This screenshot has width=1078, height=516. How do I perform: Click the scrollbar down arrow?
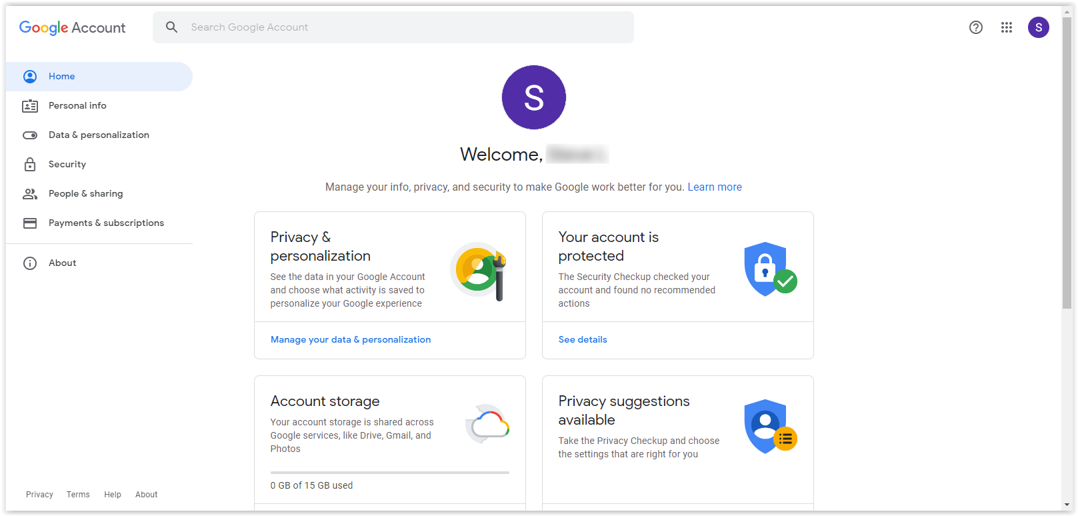(x=1067, y=505)
